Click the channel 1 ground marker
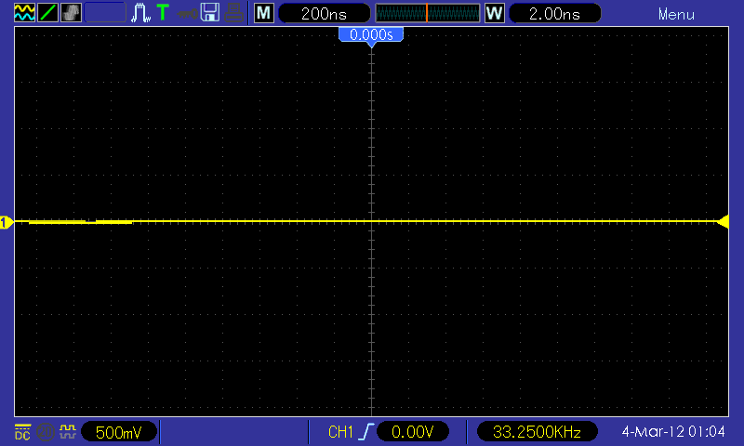The height and width of the screenshot is (446, 744). pos(7,222)
